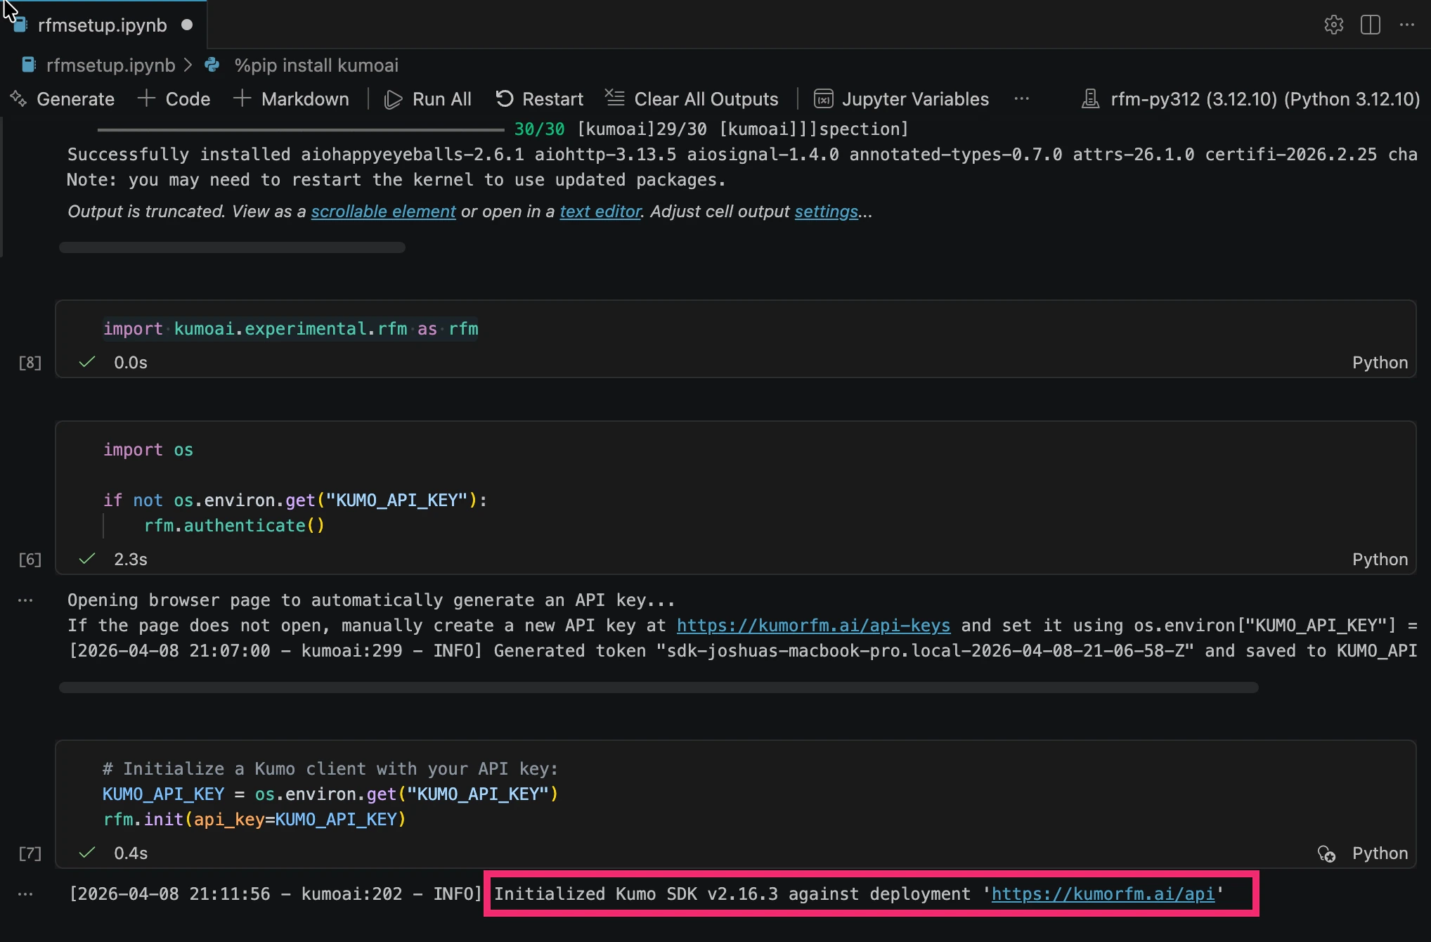Click the Generate sparkle icon
Screen dimensions: 1431x942
pyautogui.click(x=18, y=99)
